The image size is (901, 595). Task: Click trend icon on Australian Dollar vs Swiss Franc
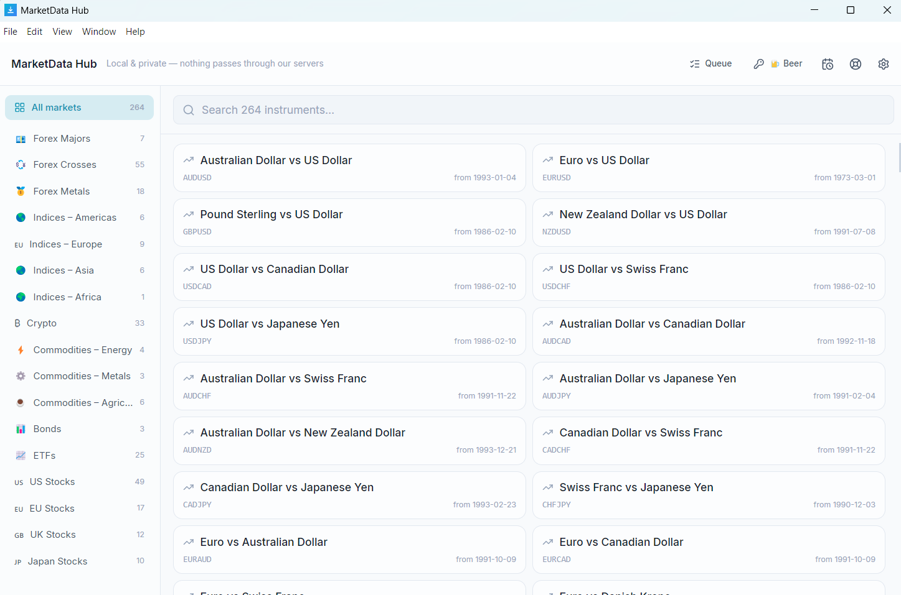[x=189, y=379]
